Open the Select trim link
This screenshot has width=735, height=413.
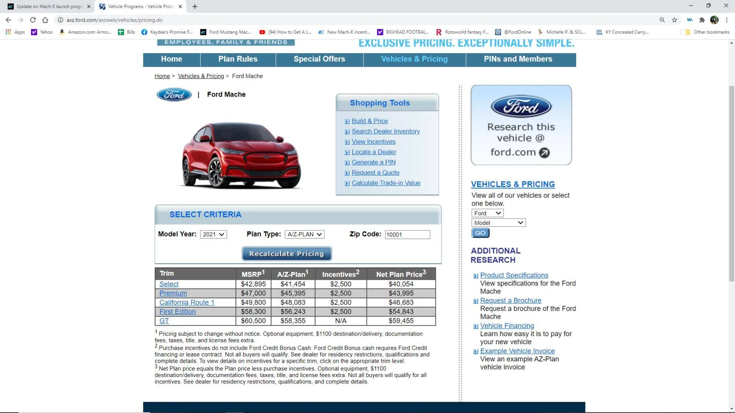[169, 284]
